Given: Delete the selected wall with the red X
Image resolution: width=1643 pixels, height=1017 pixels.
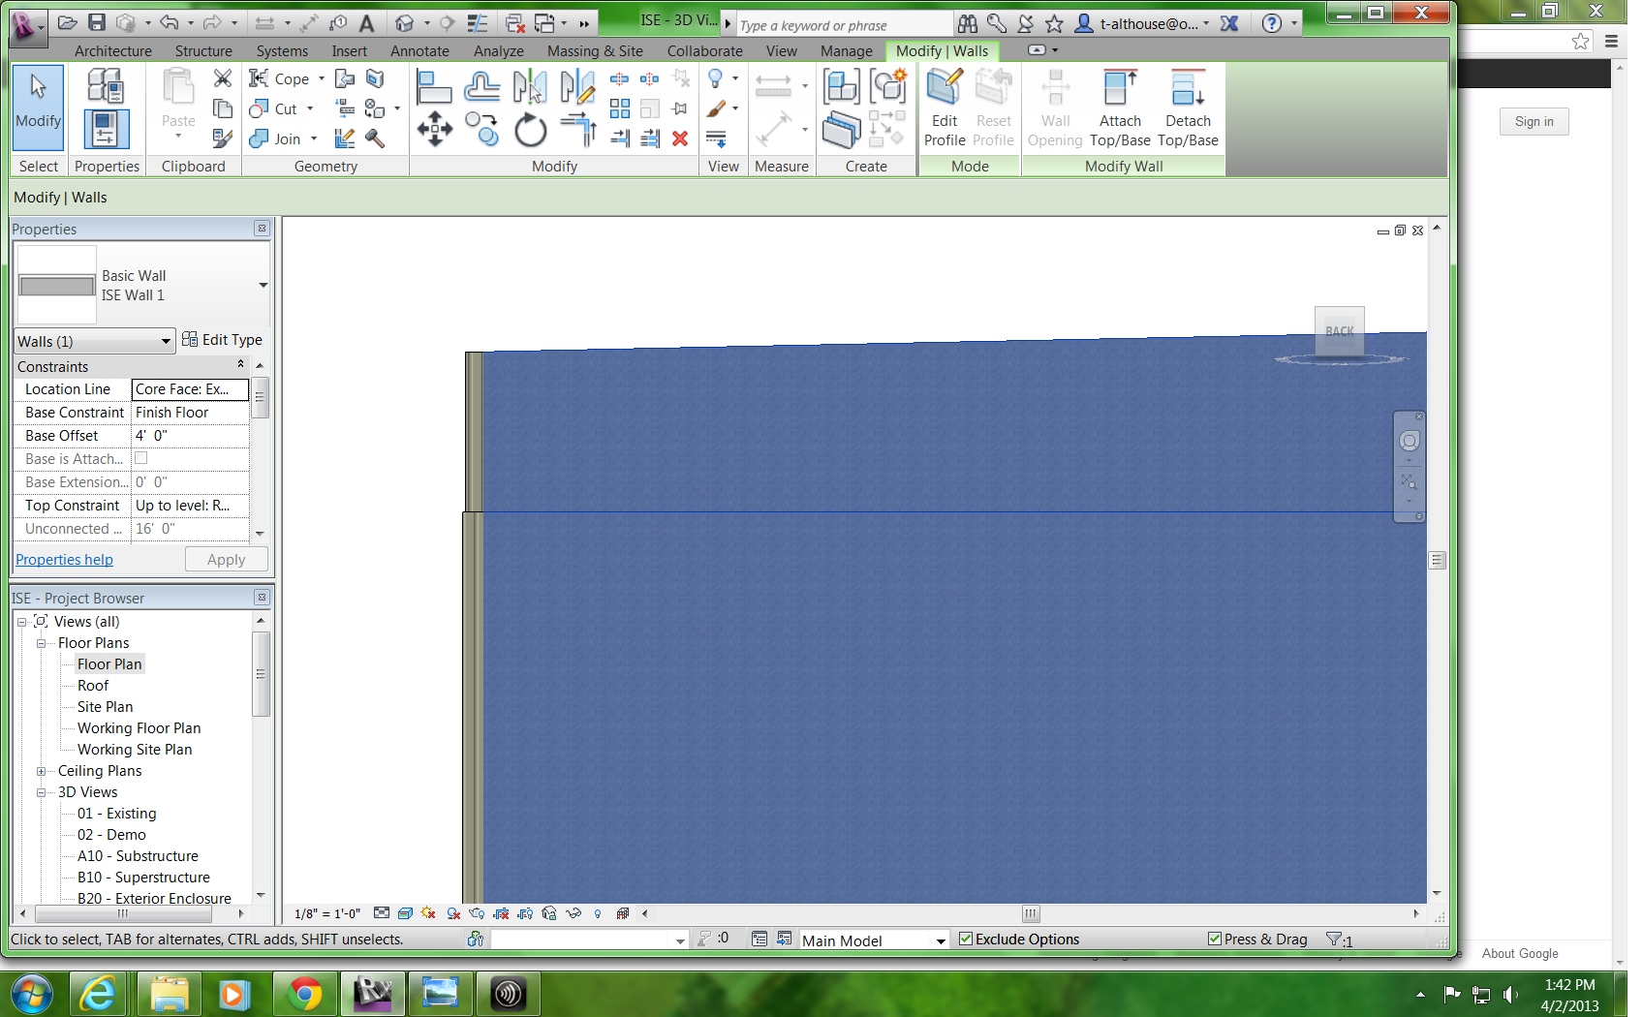Looking at the screenshot, I should pyautogui.click(x=680, y=139).
